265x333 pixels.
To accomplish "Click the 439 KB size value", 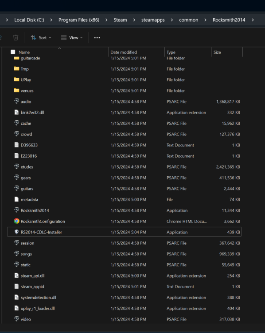I will tap(234, 232).
